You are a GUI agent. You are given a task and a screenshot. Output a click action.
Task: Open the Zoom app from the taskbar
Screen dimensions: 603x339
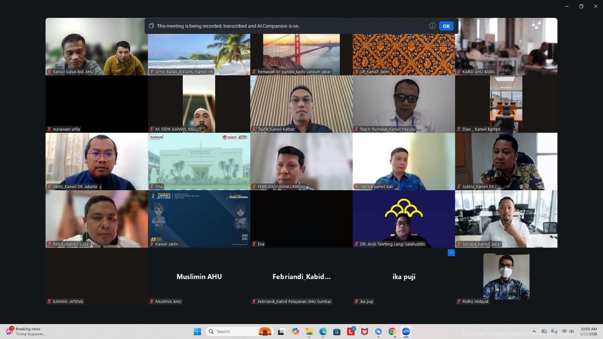coord(406,331)
